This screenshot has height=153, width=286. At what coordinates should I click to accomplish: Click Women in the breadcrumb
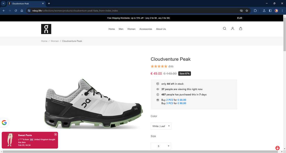click(x=55, y=41)
